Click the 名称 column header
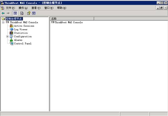This screenshot has width=168, height=116. [x=72, y=19]
